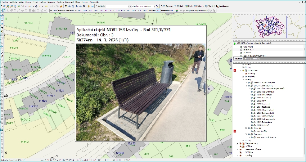This screenshot has width=306, height=162.
Task: Click the Odebrat icon
Action: coord(195,6)
